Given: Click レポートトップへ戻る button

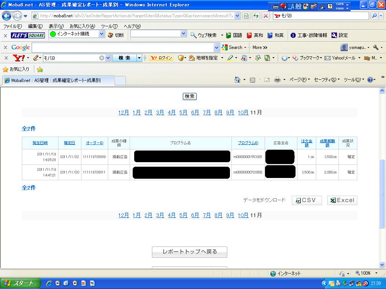Looking at the screenshot, I should pyautogui.click(x=190, y=252).
